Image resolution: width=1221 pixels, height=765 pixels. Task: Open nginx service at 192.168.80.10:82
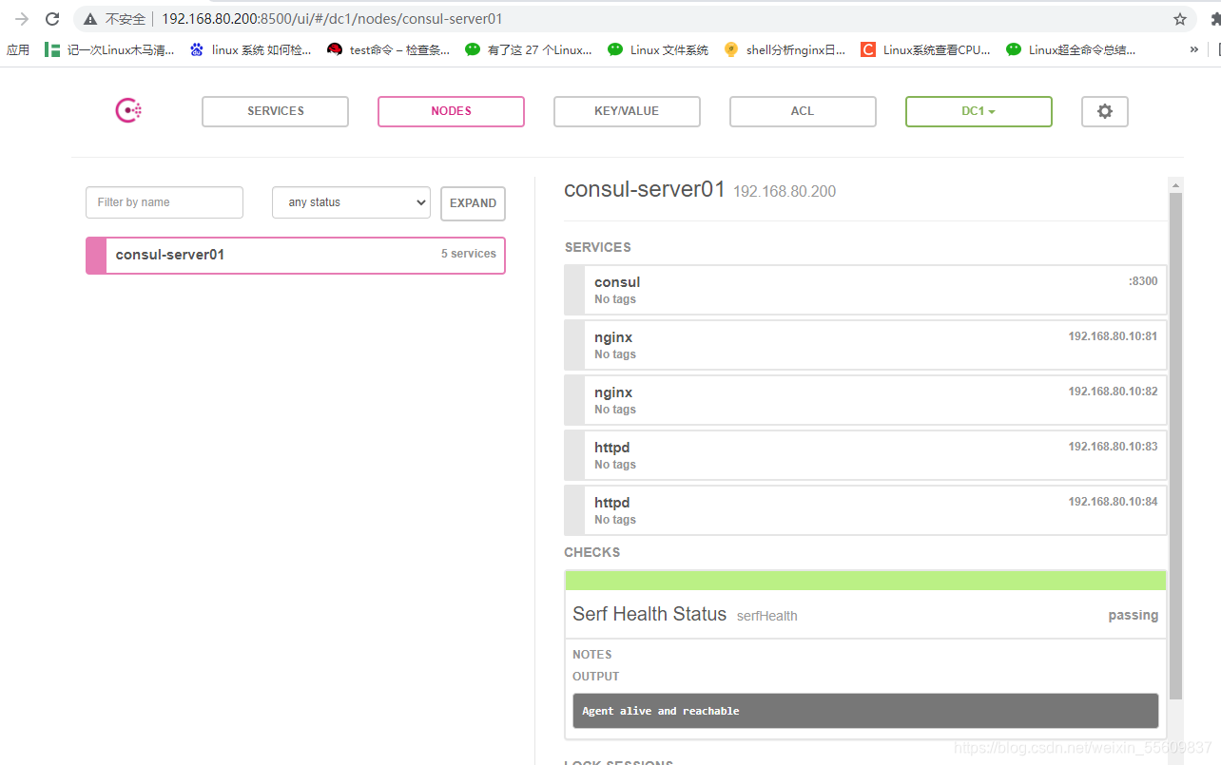(x=865, y=400)
